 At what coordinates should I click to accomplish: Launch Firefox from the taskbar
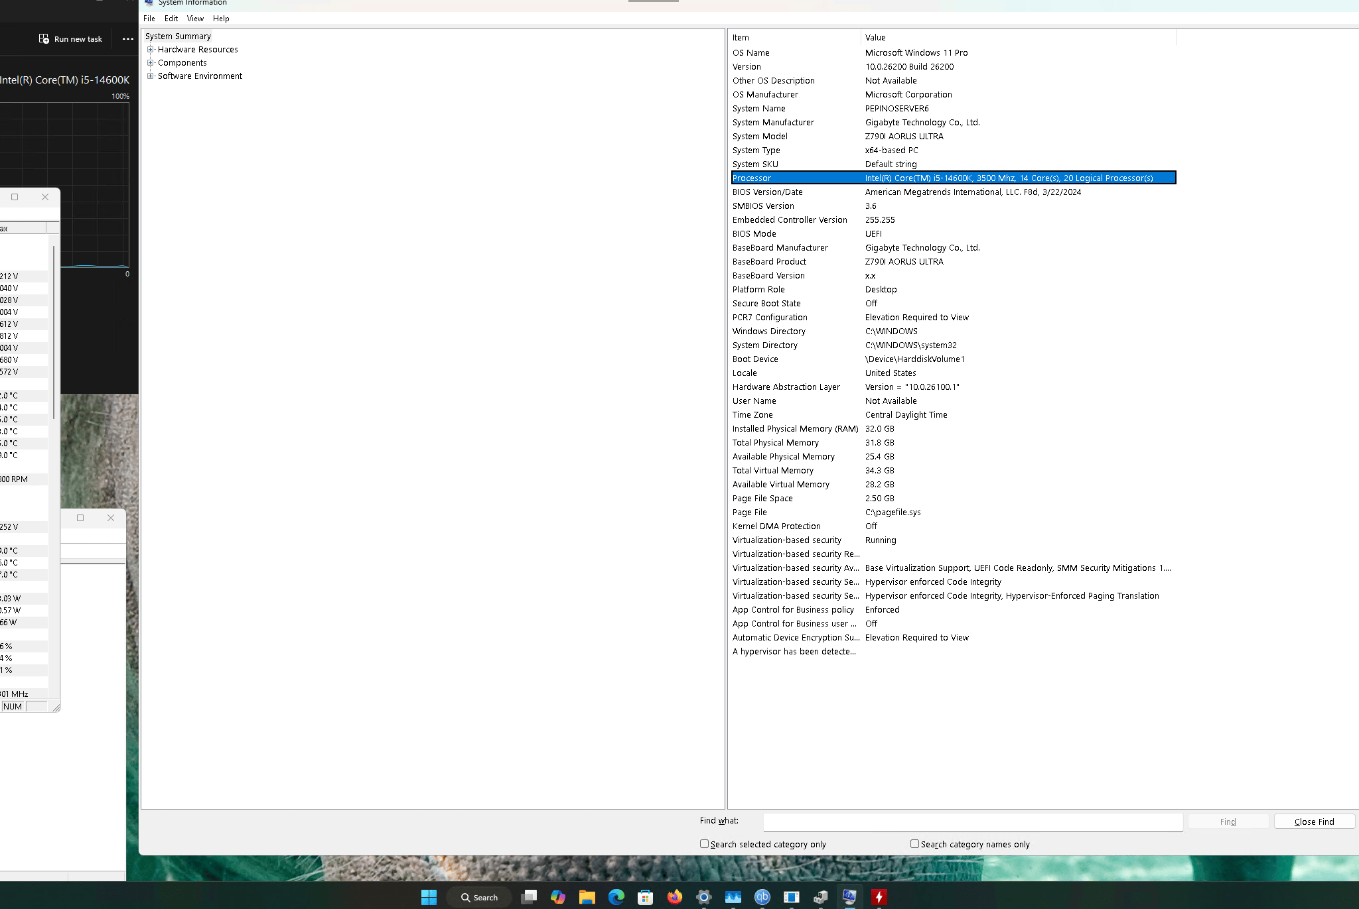tap(675, 897)
